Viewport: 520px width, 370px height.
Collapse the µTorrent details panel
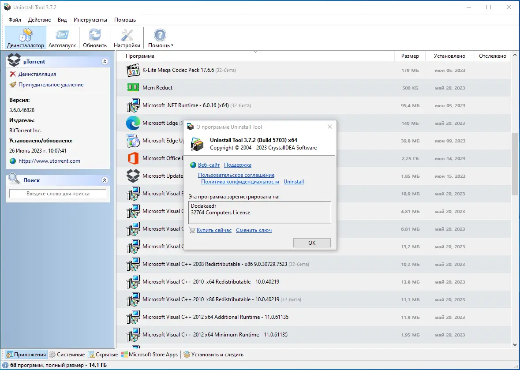(105, 61)
